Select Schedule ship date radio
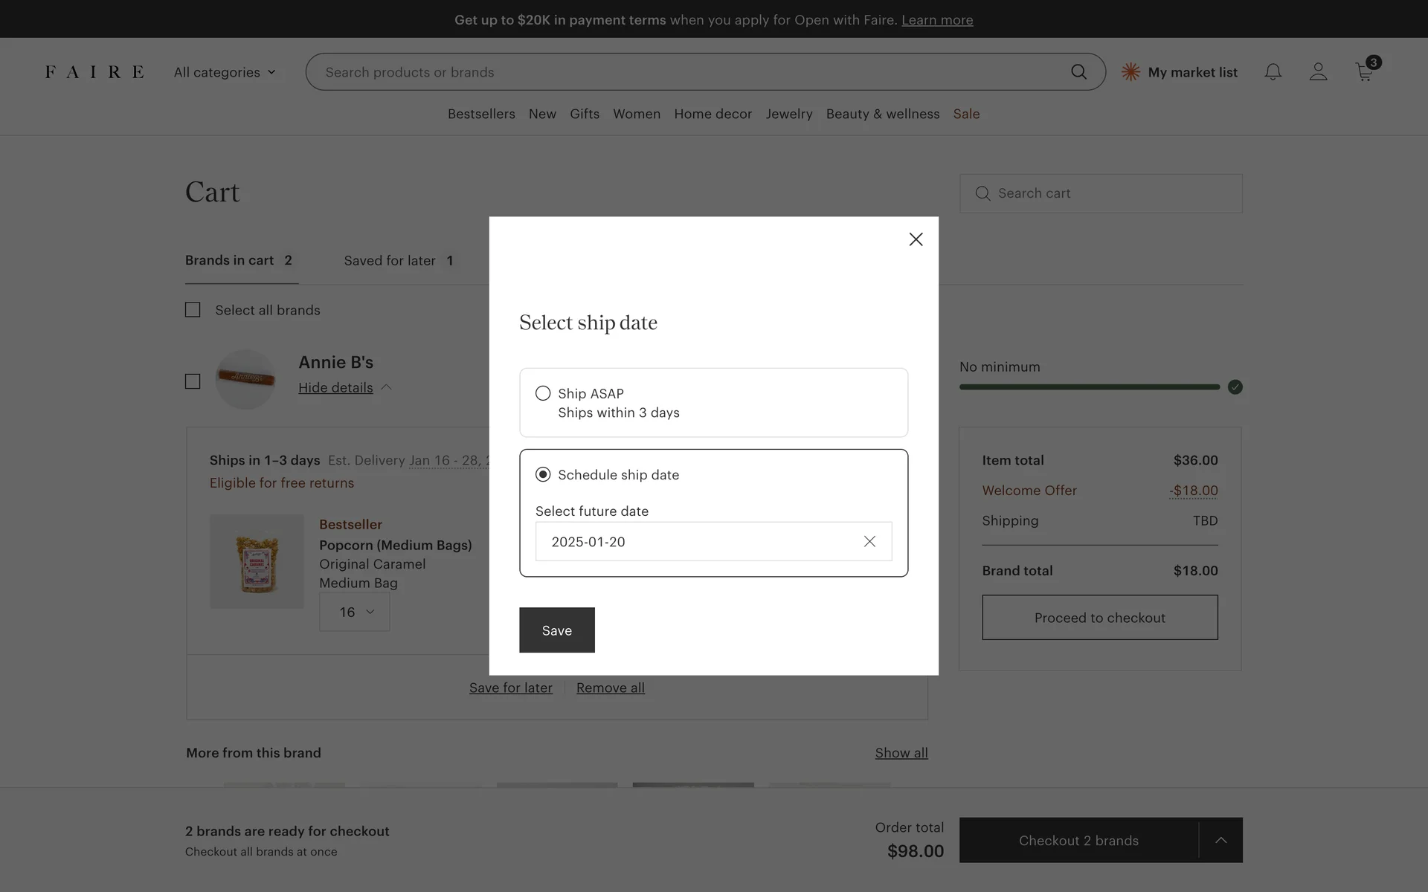The height and width of the screenshot is (892, 1428). (x=543, y=474)
